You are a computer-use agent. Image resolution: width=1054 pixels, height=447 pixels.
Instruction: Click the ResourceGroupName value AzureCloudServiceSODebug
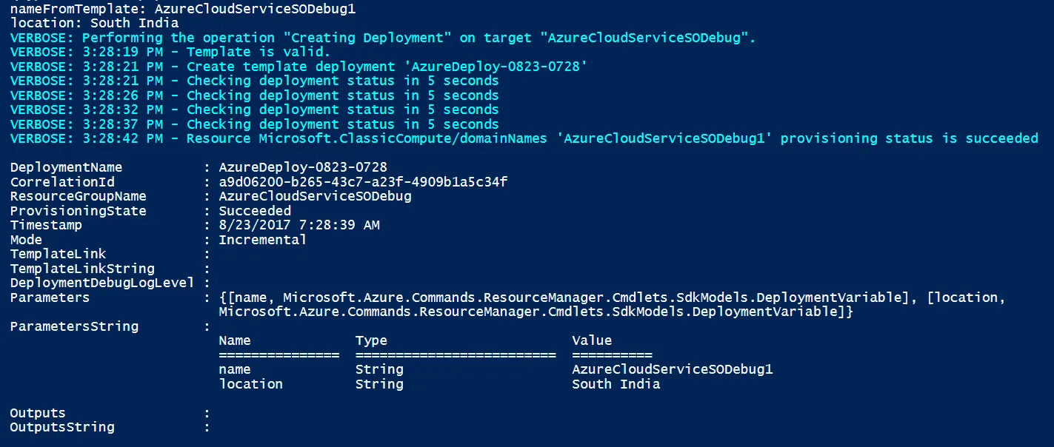tap(315, 196)
